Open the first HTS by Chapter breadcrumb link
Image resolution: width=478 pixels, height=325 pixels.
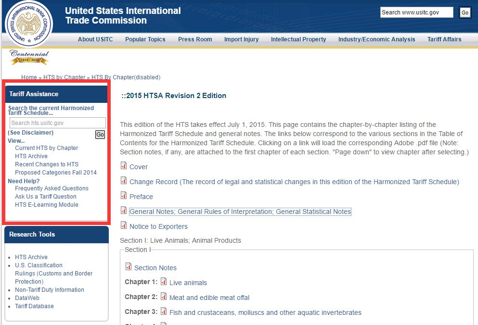[x=65, y=77]
